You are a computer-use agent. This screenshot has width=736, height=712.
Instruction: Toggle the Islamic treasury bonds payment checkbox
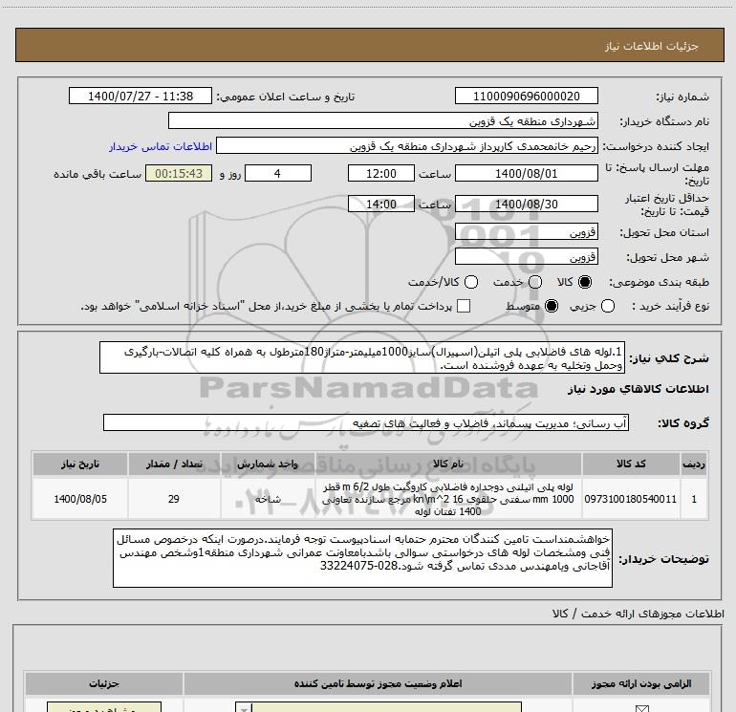[x=464, y=306]
